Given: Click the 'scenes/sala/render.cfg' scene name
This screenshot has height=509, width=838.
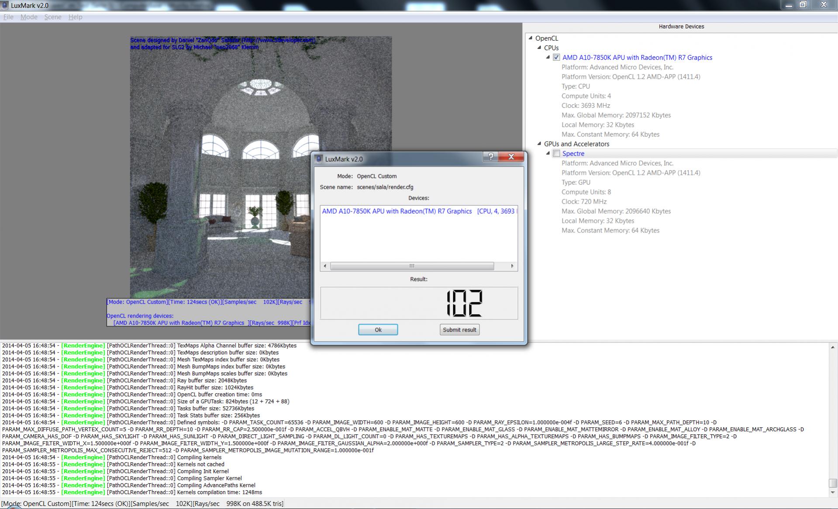Looking at the screenshot, I should (x=385, y=187).
